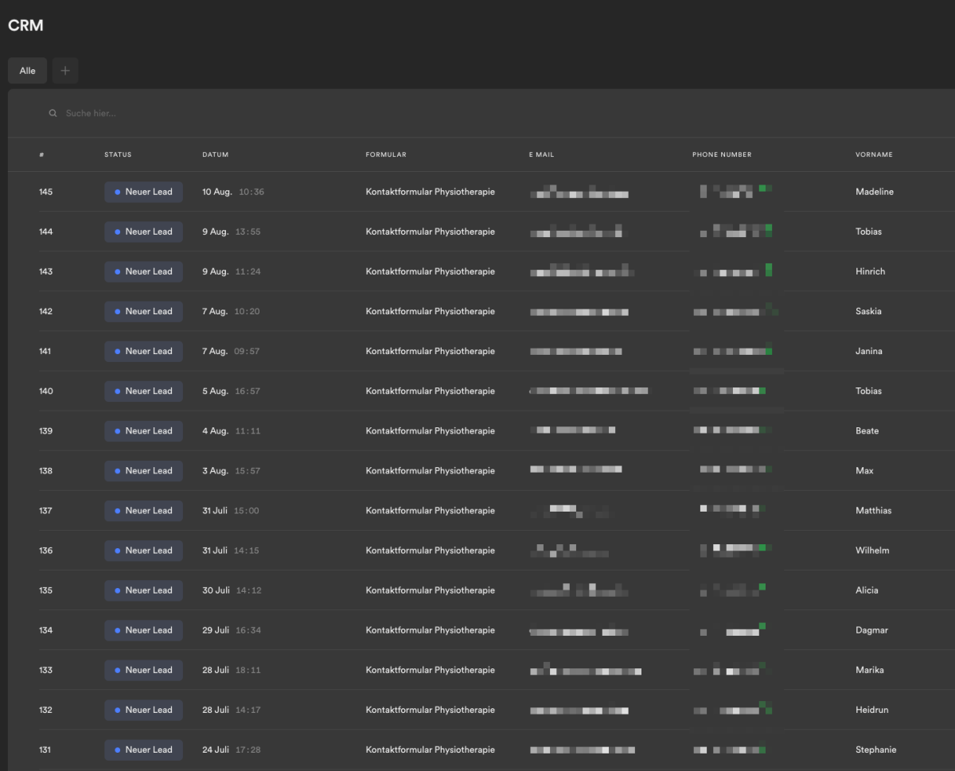Screen dimensions: 955x771
Task: Click date 10 Aug. 10:36
Action: click(233, 192)
